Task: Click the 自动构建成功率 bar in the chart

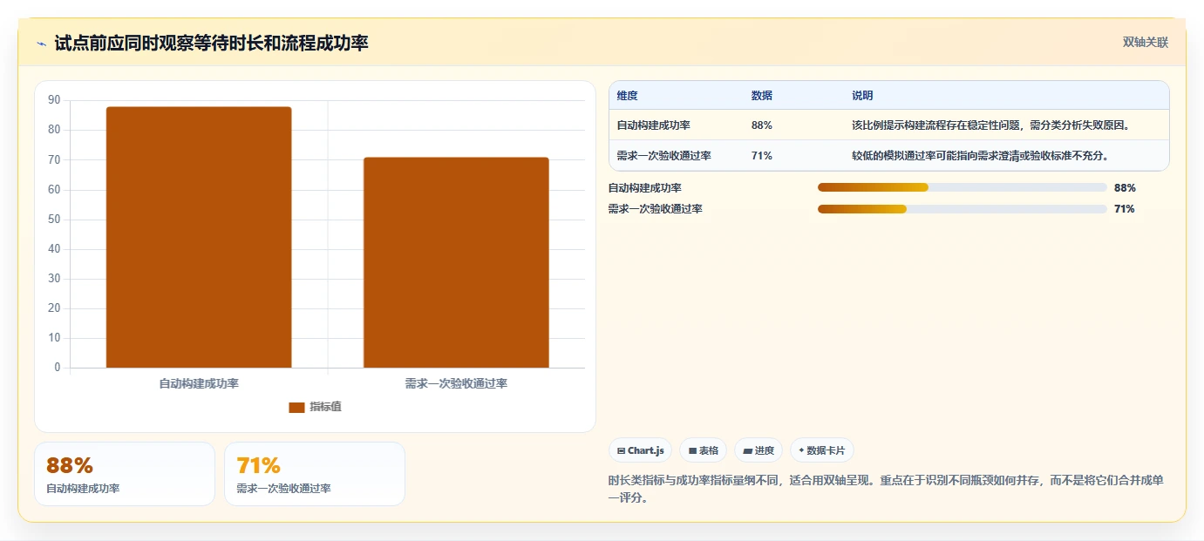Action: pos(199,237)
